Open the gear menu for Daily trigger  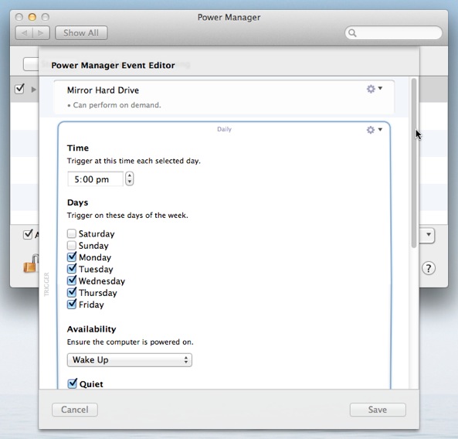tap(374, 130)
